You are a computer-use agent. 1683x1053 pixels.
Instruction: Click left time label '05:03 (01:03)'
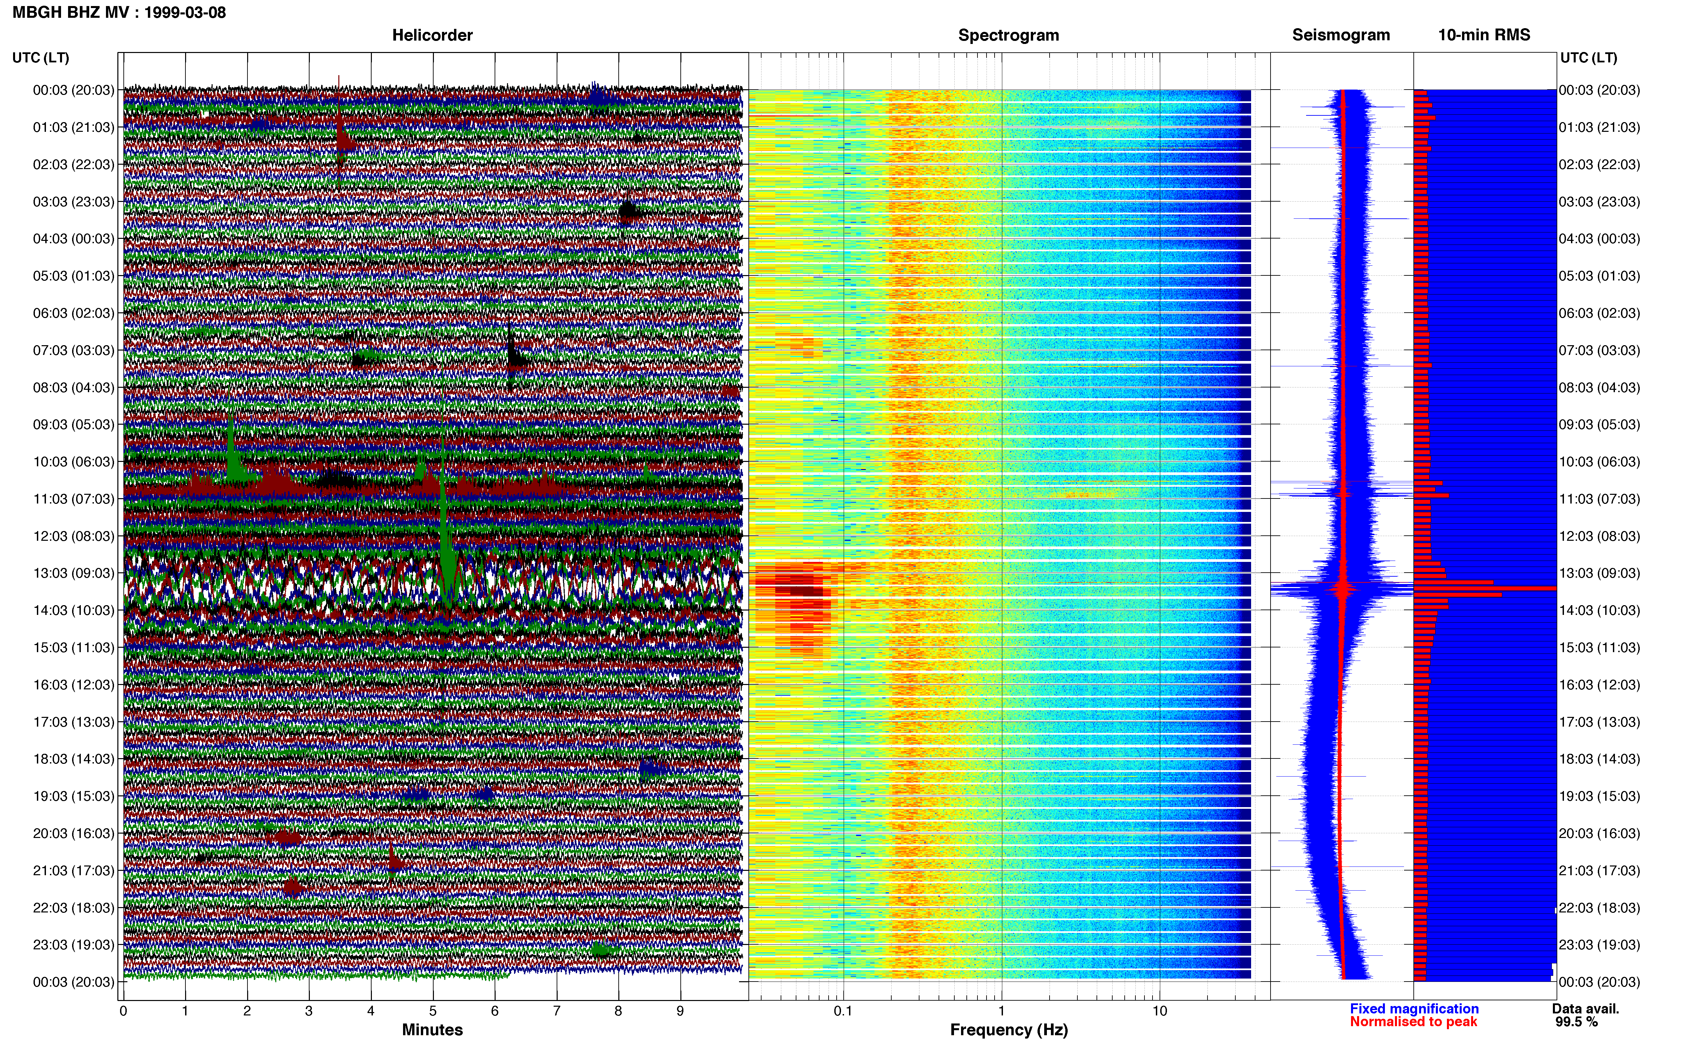pos(73,276)
